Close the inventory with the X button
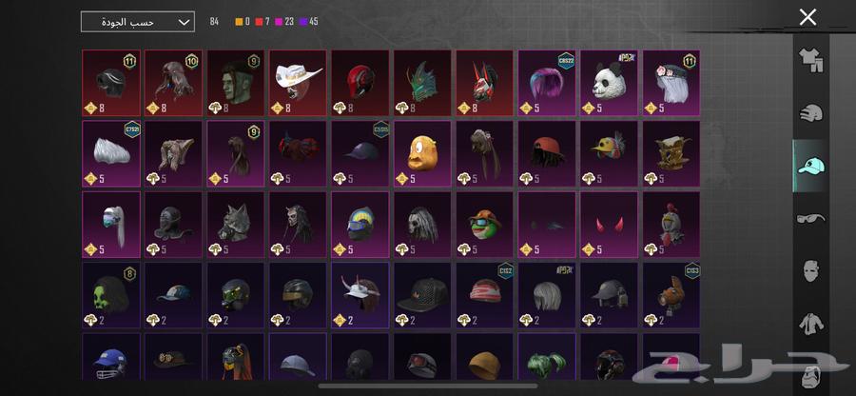This screenshot has height=396, width=856. 807,17
